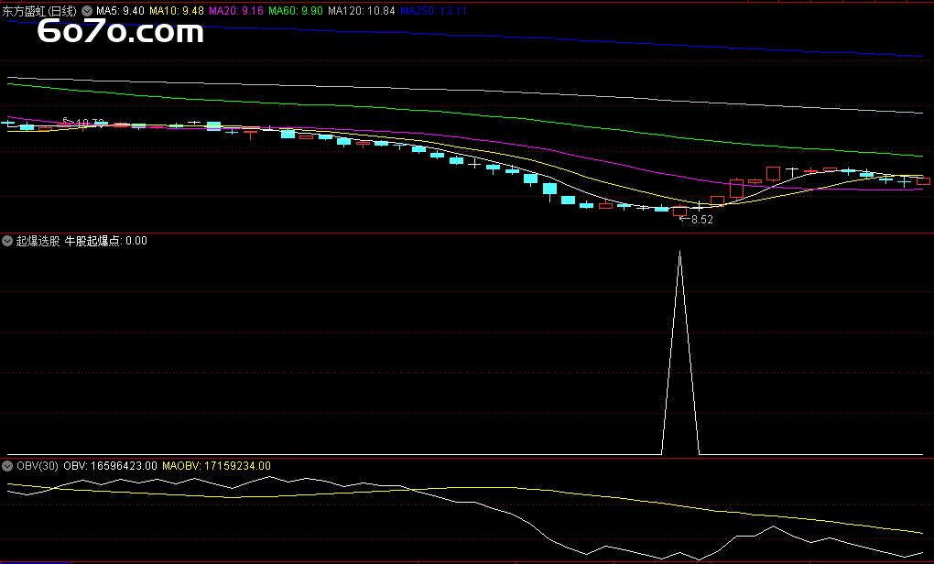
Task: Click the 6o7o.com watermark logo
Action: pos(120,33)
